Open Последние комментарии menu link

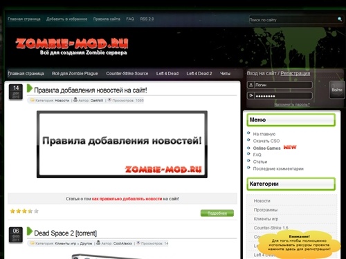278,169
